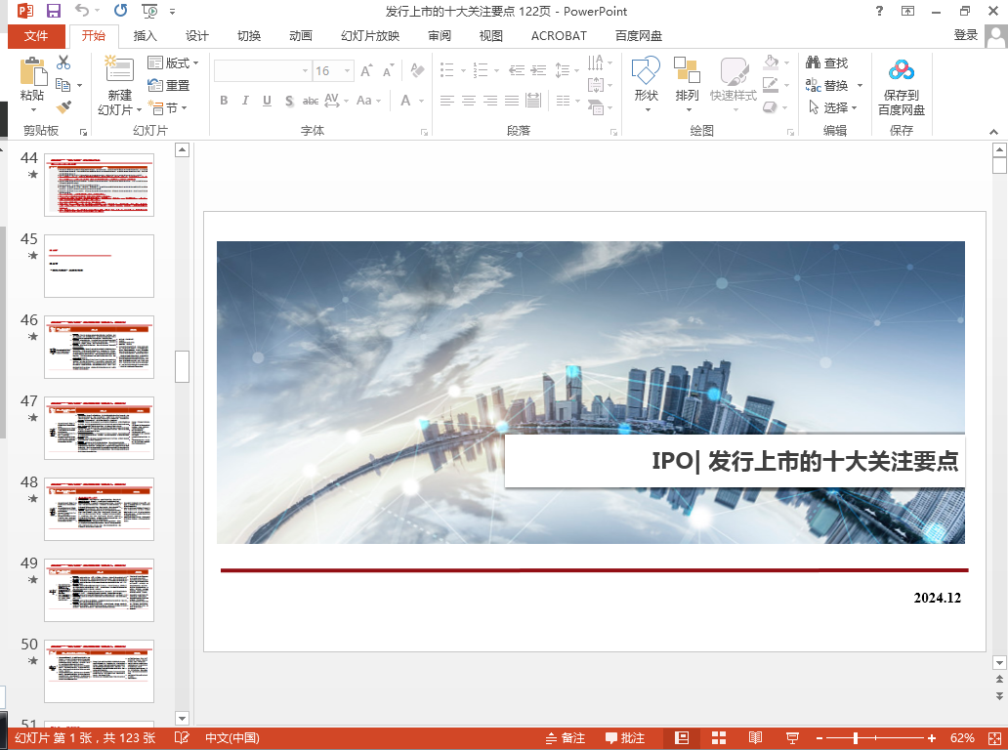Create a new slide with 新建幻灯片 icon

click(x=118, y=70)
